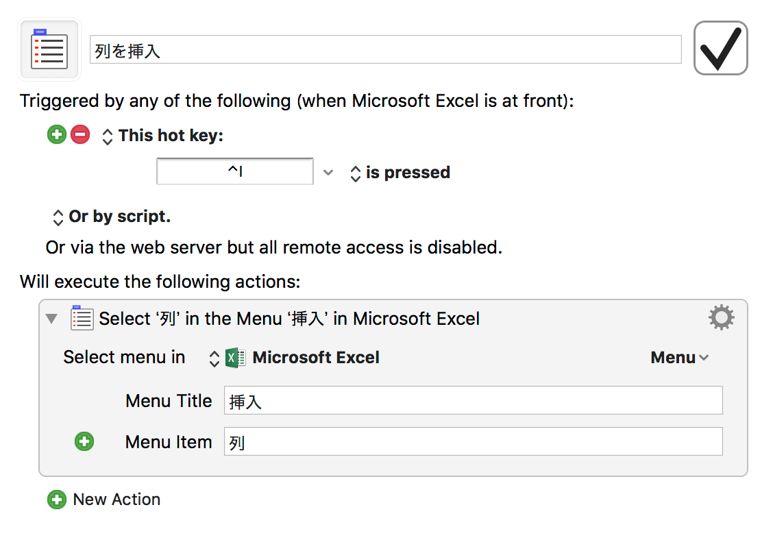The width and height of the screenshot is (773, 540).
Task: Click 'Triggered by any of the following' text
Action: 297,101
